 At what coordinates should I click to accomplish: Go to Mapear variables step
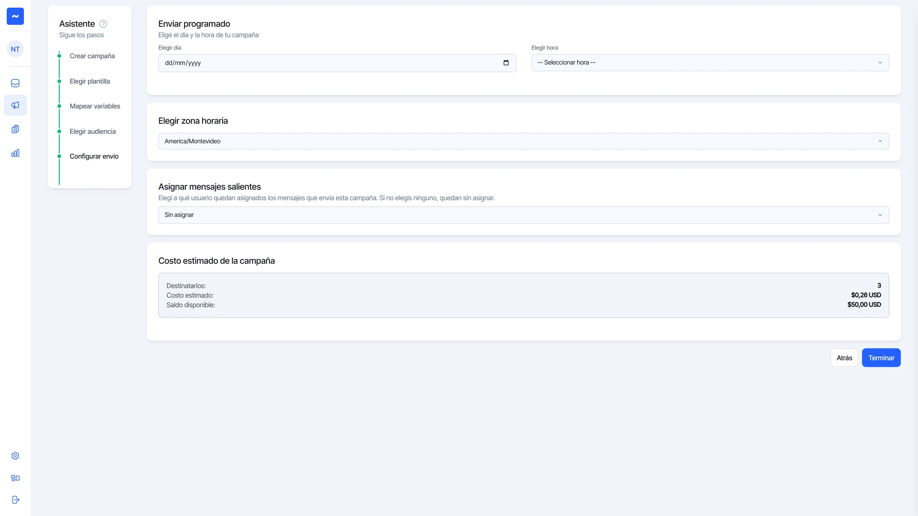95,106
